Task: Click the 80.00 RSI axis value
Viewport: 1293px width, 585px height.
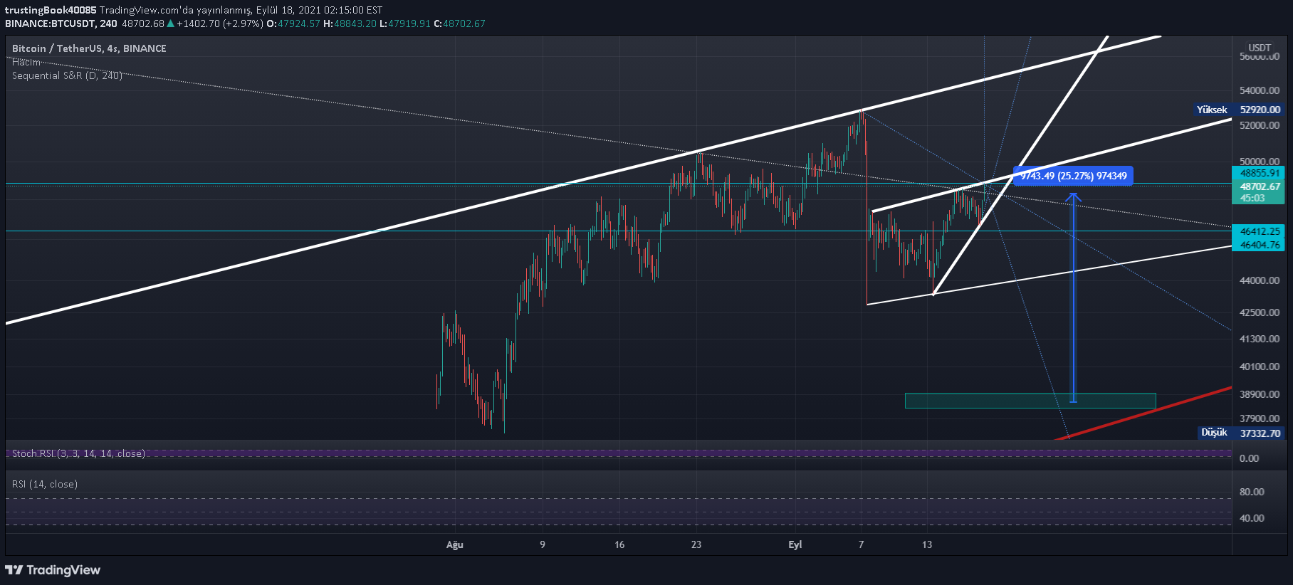Action: point(1252,492)
